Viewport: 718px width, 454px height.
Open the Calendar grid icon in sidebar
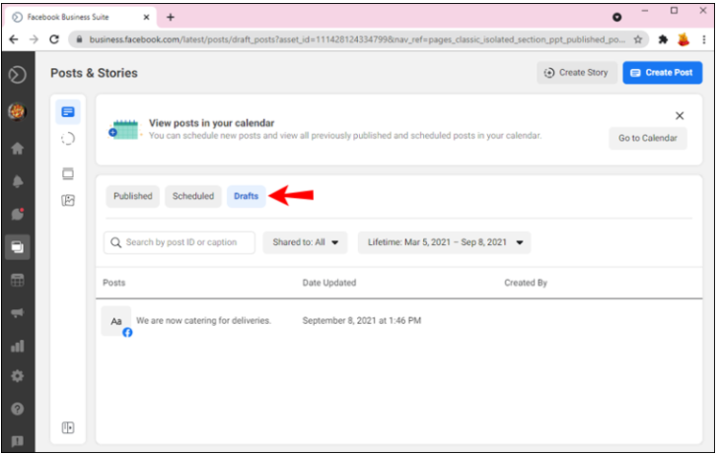pos(18,281)
